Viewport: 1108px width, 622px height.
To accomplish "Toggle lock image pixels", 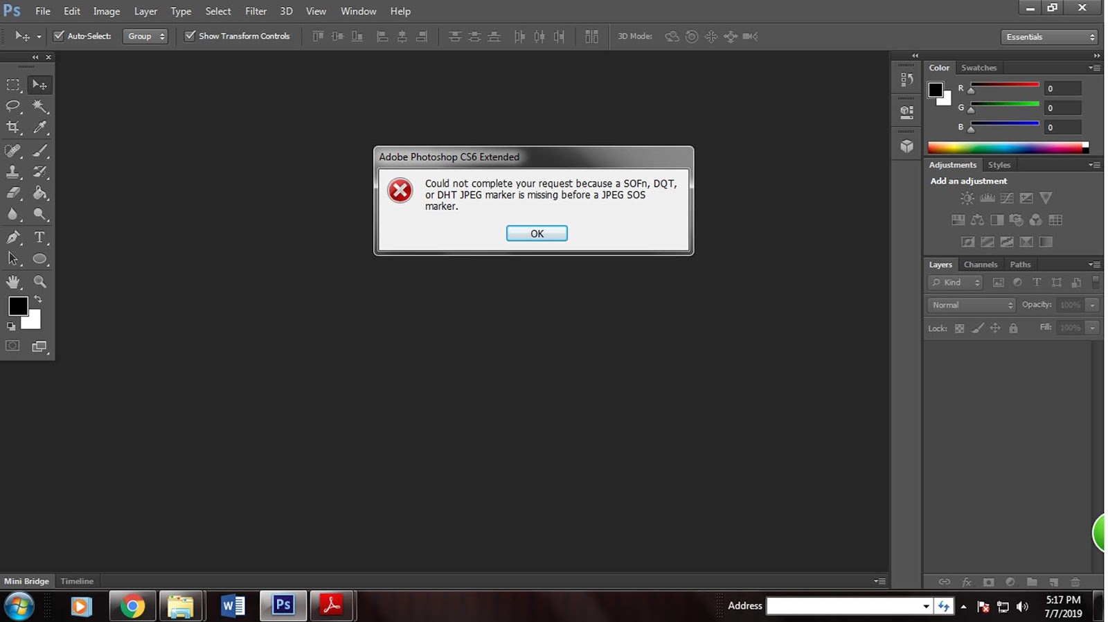I will pyautogui.click(x=977, y=328).
